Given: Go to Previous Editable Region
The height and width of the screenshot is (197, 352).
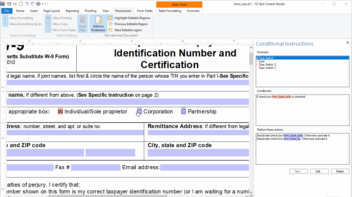Looking at the screenshot, I should pyautogui.click(x=128, y=24).
